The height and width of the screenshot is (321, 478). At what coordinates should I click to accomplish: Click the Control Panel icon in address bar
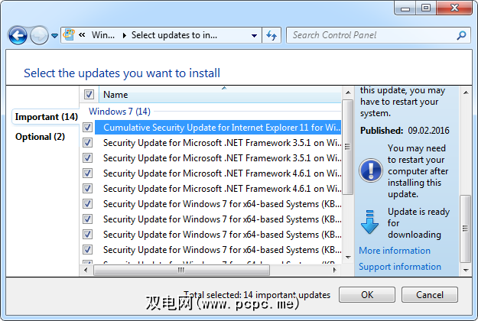(70, 35)
